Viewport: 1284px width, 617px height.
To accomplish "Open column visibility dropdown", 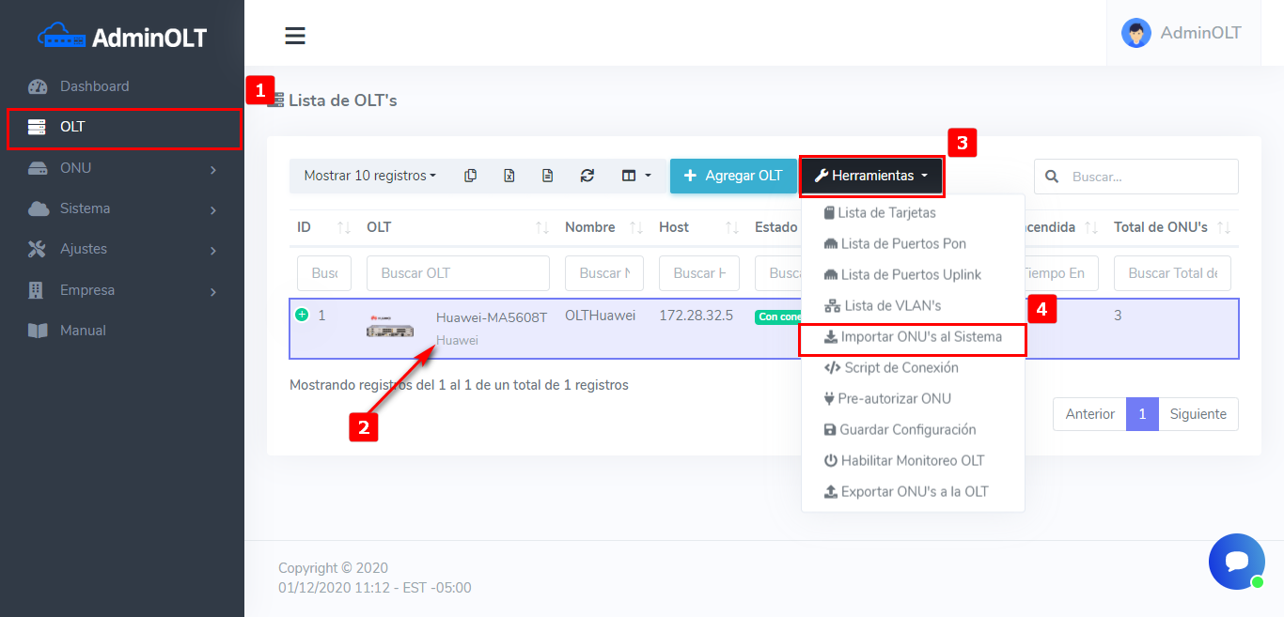I will pyautogui.click(x=636, y=176).
